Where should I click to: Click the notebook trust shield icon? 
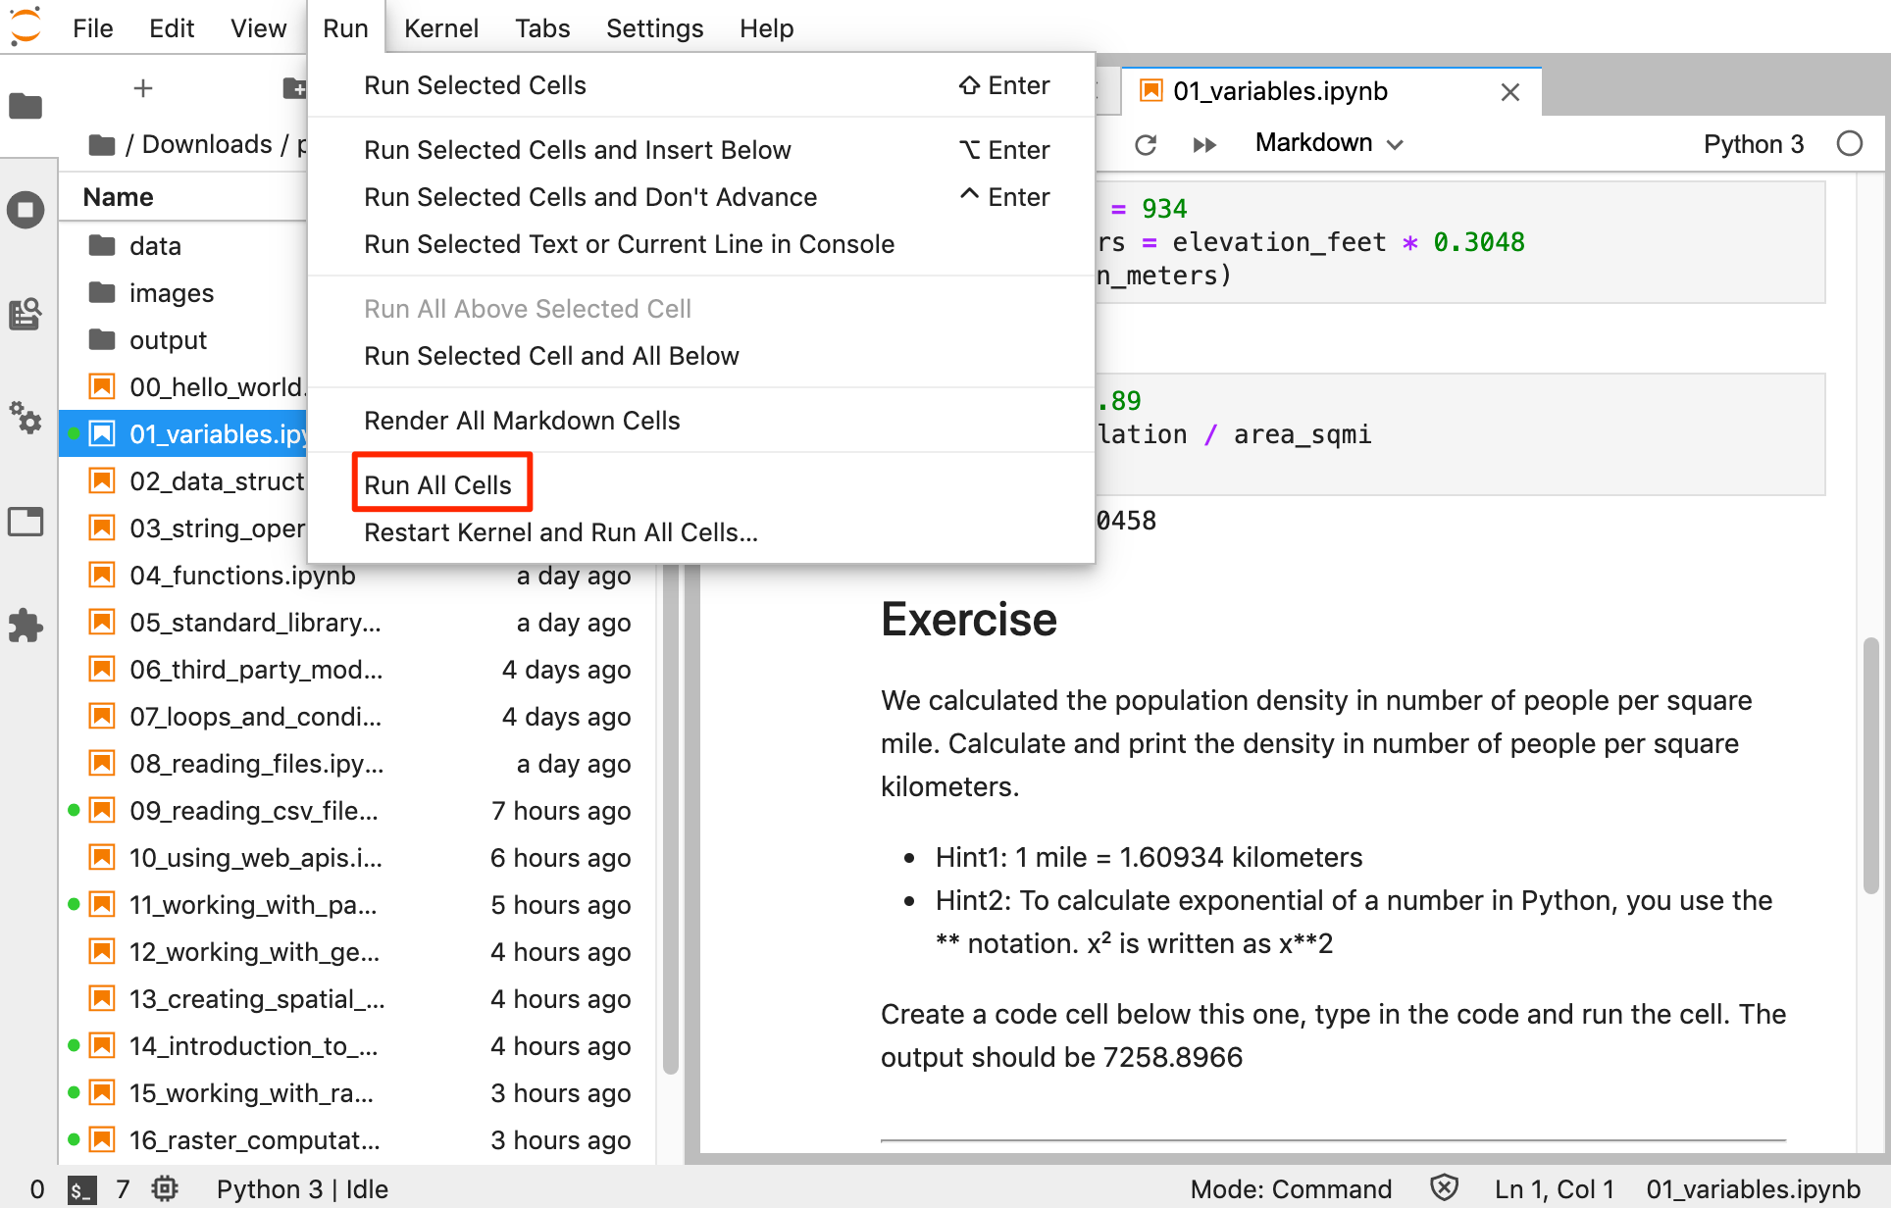click(x=1444, y=1188)
